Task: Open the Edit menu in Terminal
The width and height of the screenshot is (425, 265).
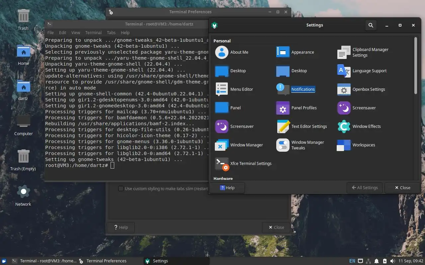Action: coord(63,33)
